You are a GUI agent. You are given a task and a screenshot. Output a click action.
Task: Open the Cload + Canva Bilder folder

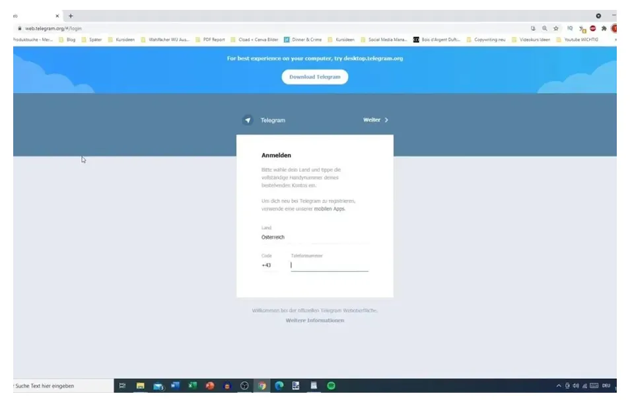tap(254, 40)
